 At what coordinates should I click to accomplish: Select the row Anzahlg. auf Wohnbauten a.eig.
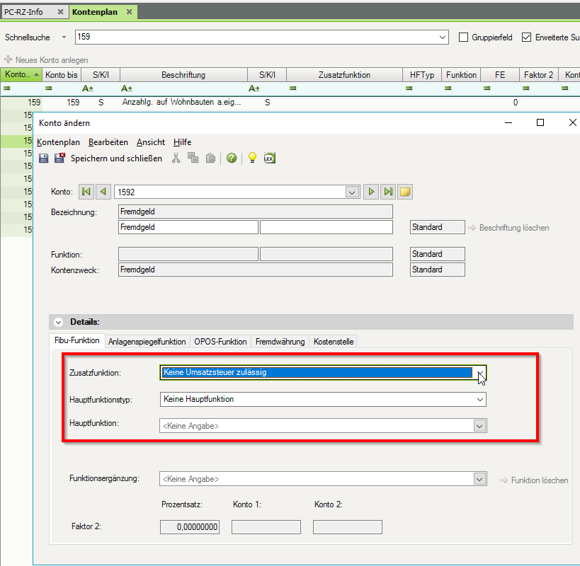(x=290, y=103)
